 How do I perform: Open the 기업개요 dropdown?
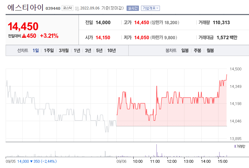(x=150, y=8)
